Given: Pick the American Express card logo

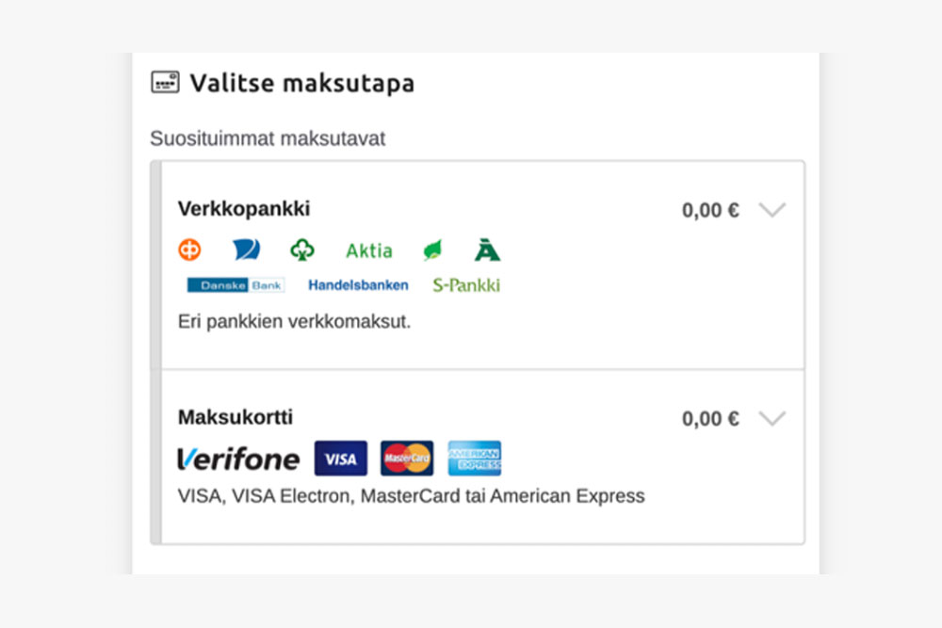Looking at the screenshot, I should point(474,459).
